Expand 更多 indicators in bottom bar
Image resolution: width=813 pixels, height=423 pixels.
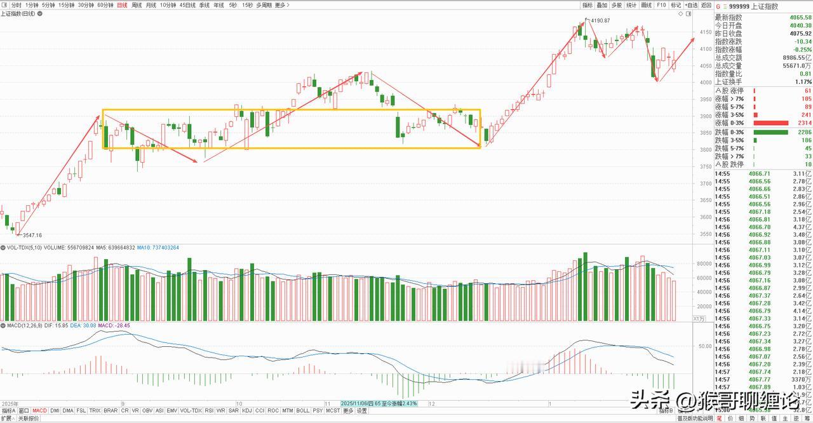(x=348, y=411)
